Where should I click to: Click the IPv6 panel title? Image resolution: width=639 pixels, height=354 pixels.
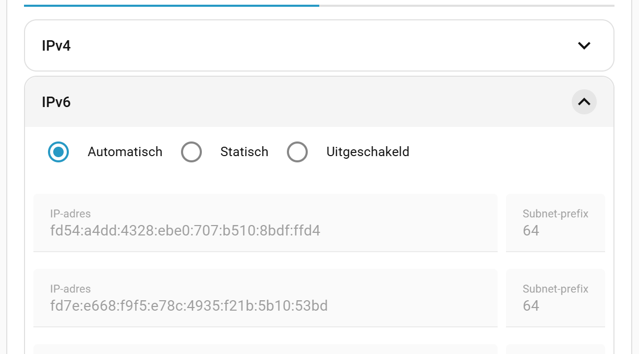point(56,102)
